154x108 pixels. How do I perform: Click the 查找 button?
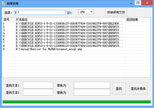119,89
